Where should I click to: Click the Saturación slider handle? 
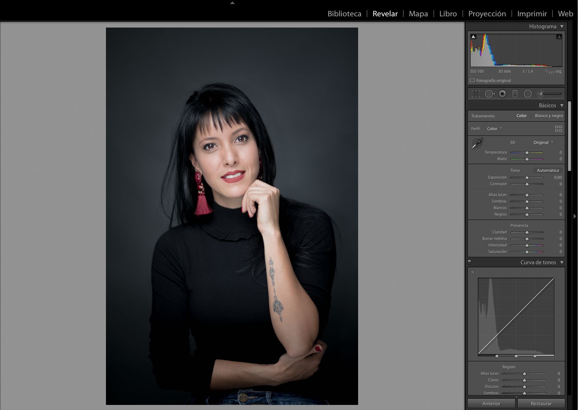527,252
